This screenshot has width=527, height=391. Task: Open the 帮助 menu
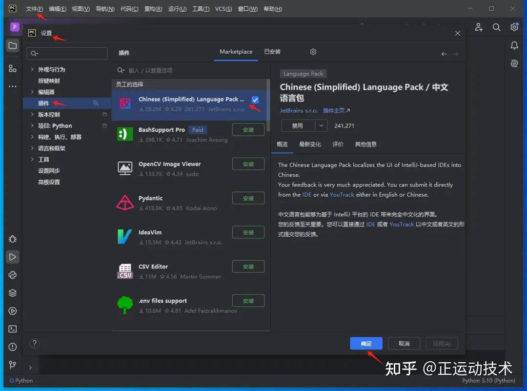pos(272,8)
